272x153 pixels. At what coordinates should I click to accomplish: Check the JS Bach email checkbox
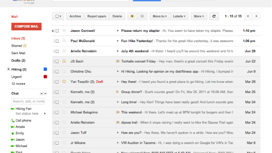pyautogui.click(x=57, y=61)
